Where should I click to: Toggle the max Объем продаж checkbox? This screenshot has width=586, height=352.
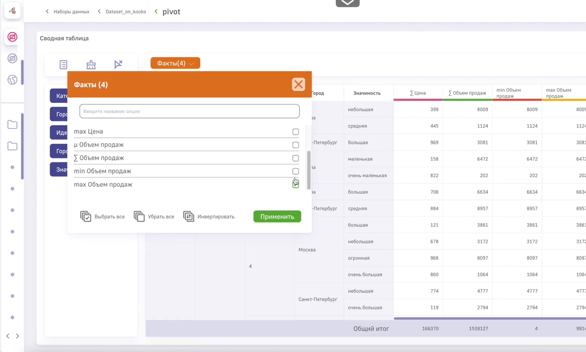click(x=296, y=185)
